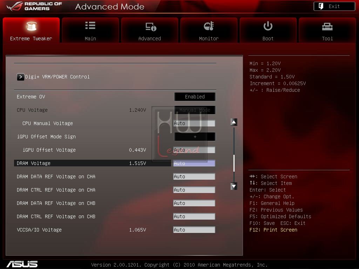Click the Advanced Mode title
The image size is (359, 269).
coord(110,7)
